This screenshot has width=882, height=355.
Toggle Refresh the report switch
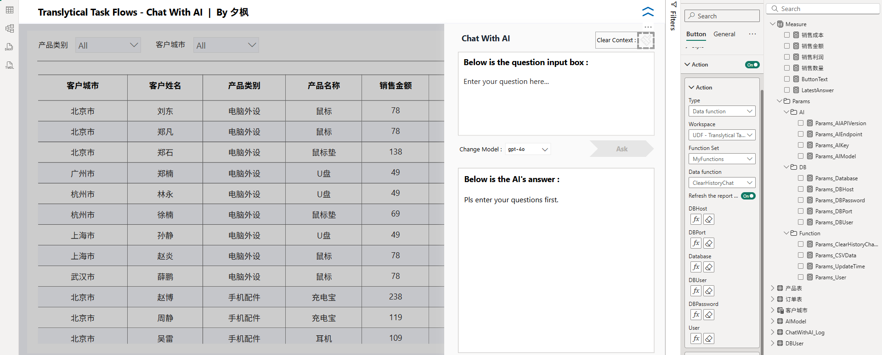pyautogui.click(x=748, y=196)
